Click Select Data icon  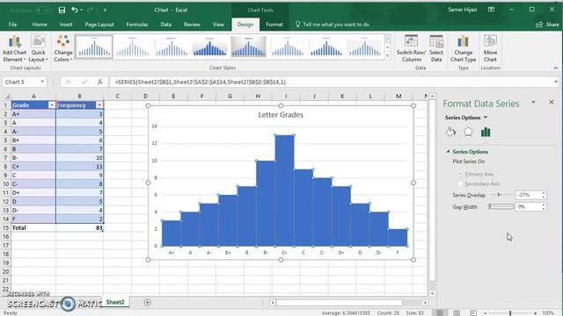tap(436, 49)
